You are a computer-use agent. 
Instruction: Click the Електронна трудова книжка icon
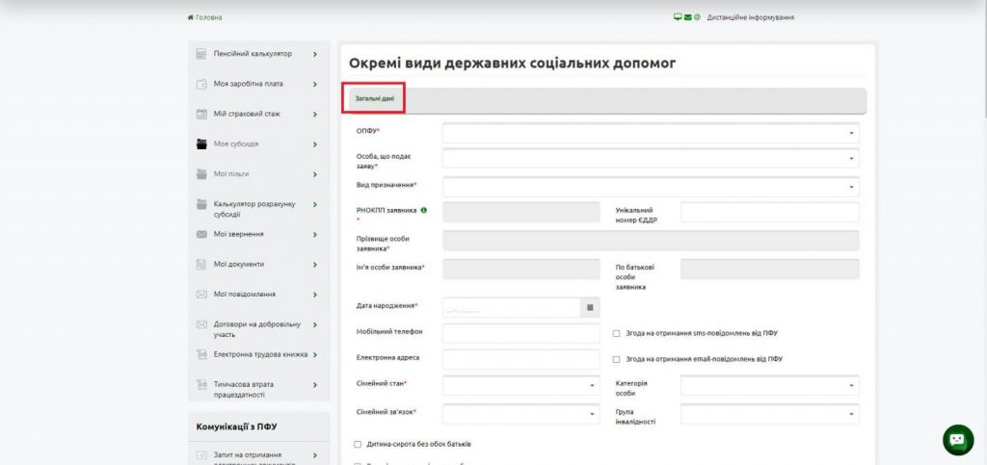[x=202, y=354]
